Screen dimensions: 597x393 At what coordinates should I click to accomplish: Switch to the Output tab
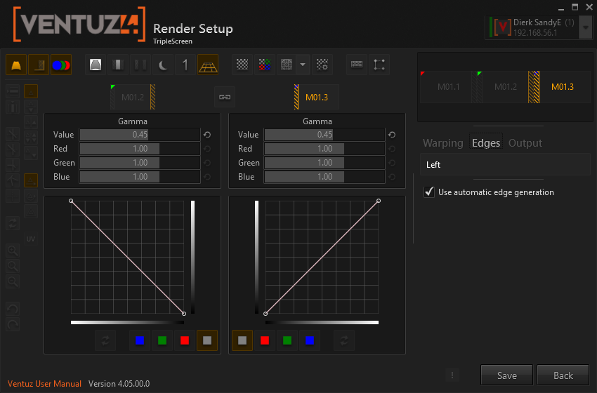click(x=525, y=142)
